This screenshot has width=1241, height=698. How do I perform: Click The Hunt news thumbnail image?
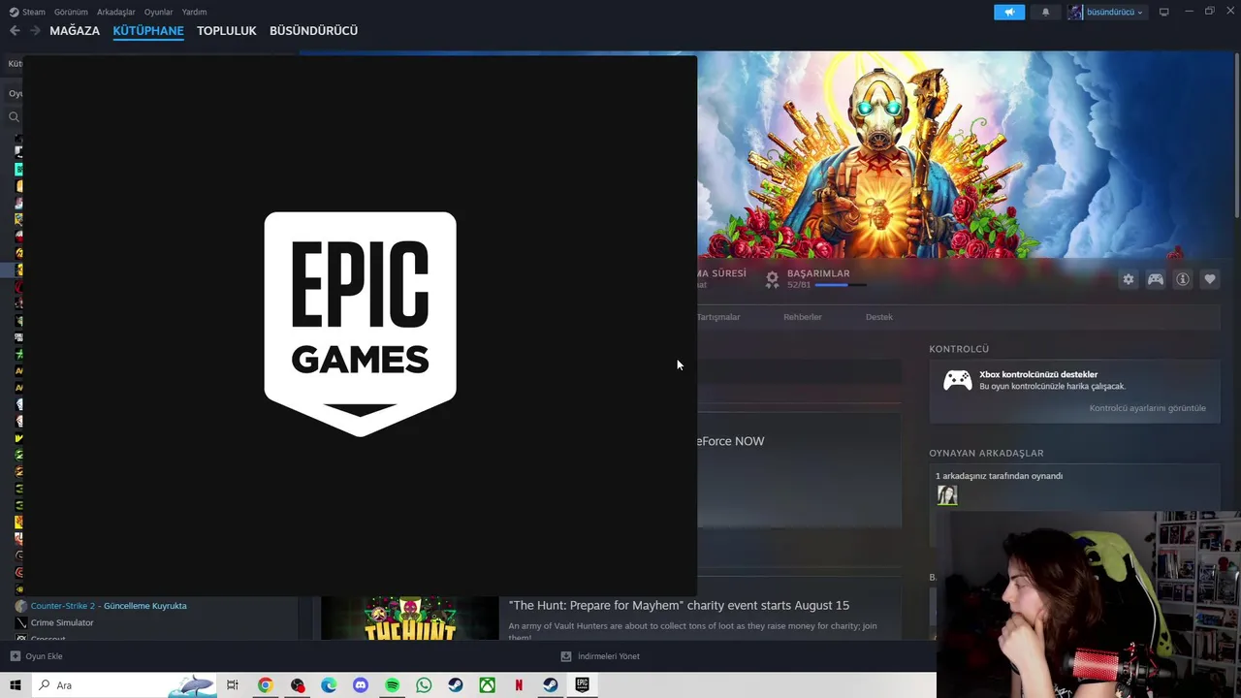coord(410,619)
